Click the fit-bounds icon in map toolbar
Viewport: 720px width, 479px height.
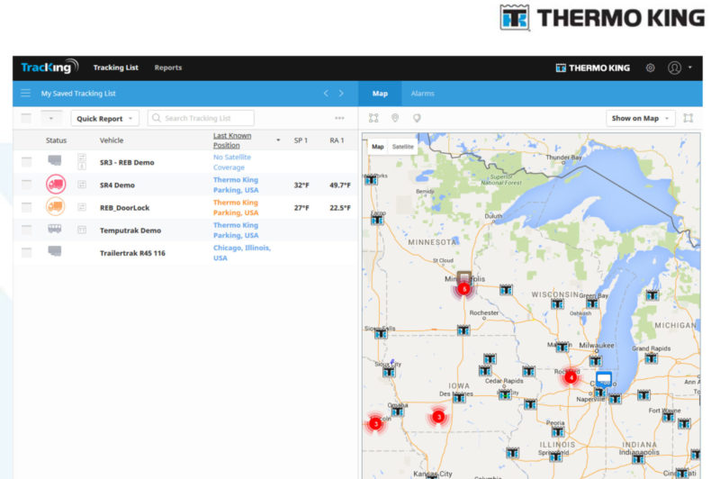click(373, 118)
